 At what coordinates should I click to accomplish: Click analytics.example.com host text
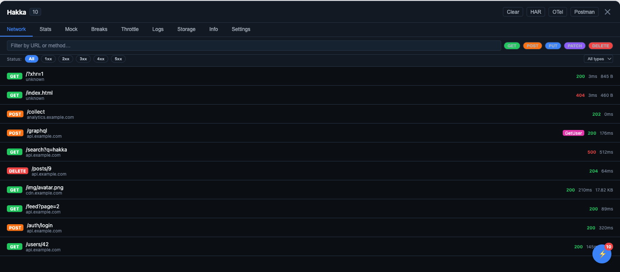tap(50, 117)
